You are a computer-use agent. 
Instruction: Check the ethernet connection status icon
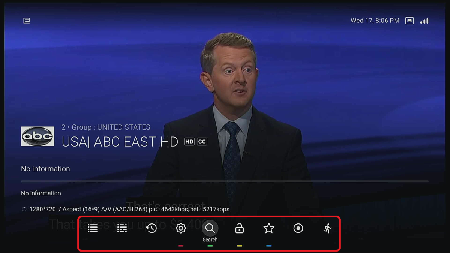409,20
